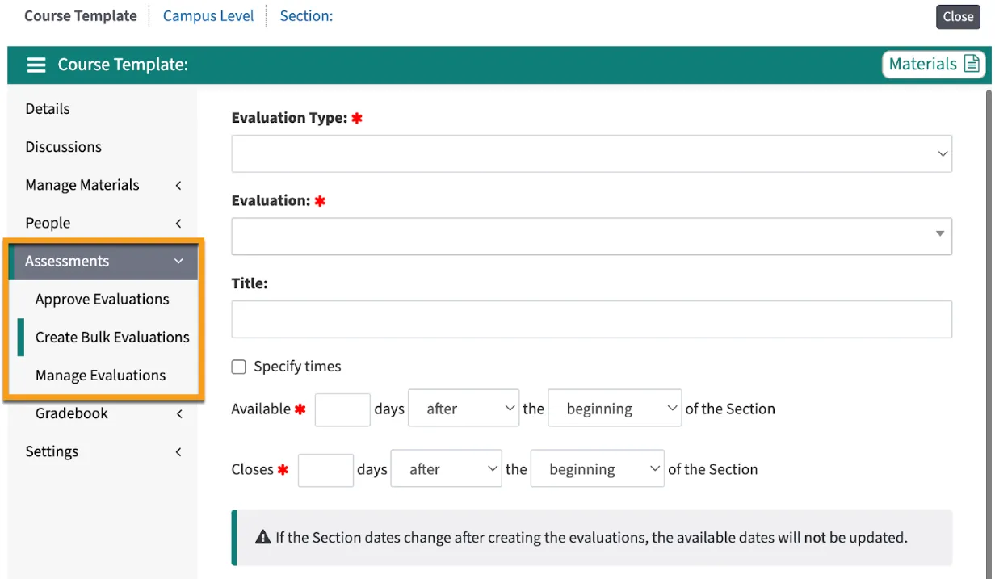Click the 'Evaluation Type:' label
Viewport: 995px width, 579px height.
[289, 118]
